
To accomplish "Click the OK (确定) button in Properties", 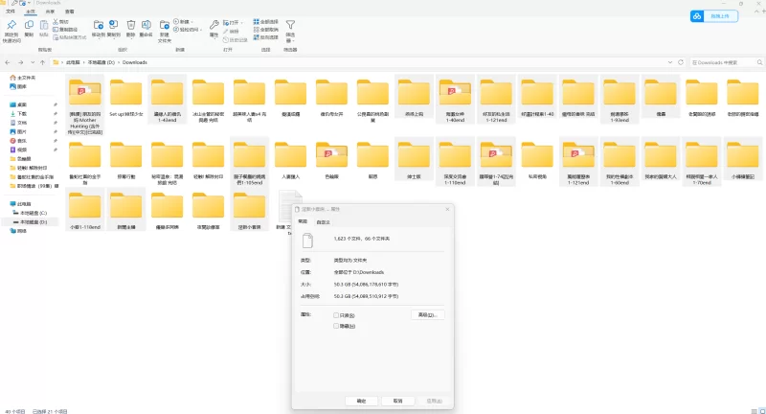I will pos(362,401).
